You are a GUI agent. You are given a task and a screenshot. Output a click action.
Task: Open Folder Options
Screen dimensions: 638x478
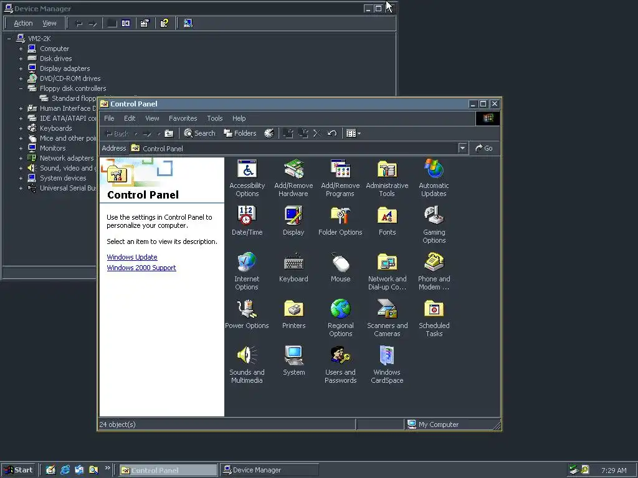340,221
